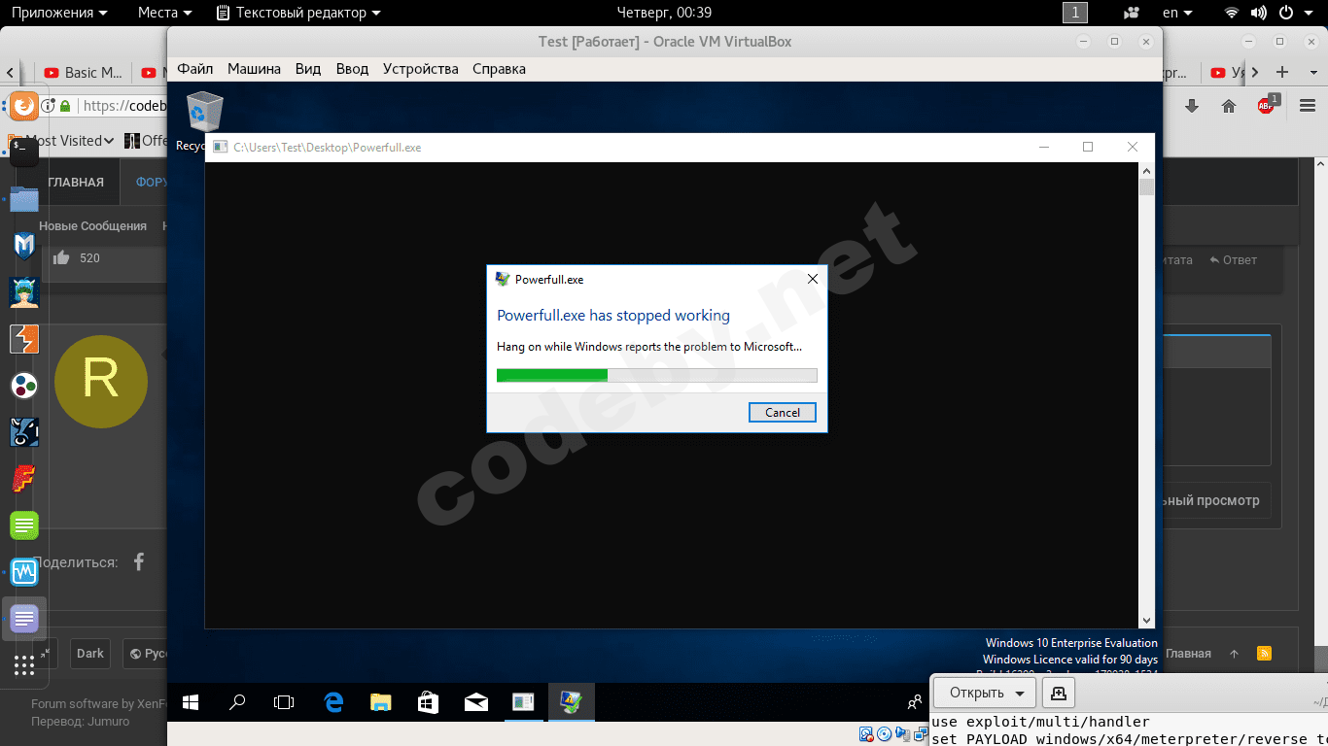This screenshot has height=746, width=1328.
Task: Cancel the Powerfull.exe error report
Action: pyautogui.click(x=783, y=412)
